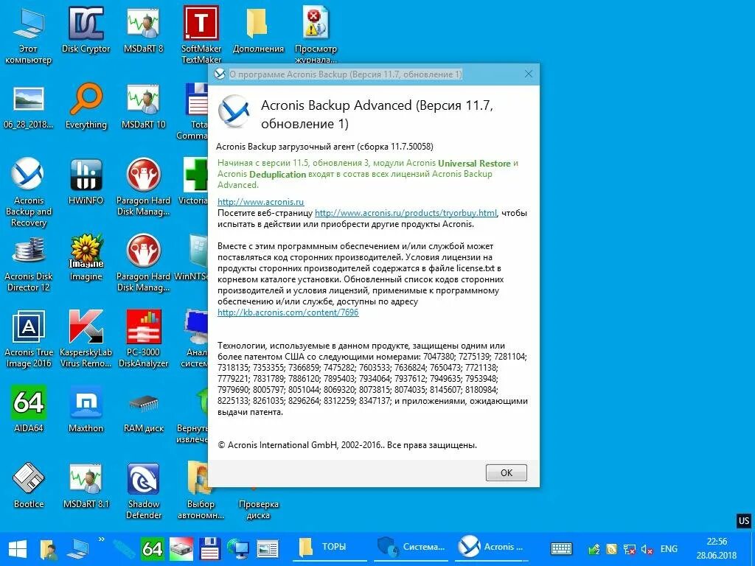Select the 06_28_2018 image file icon

29,106
